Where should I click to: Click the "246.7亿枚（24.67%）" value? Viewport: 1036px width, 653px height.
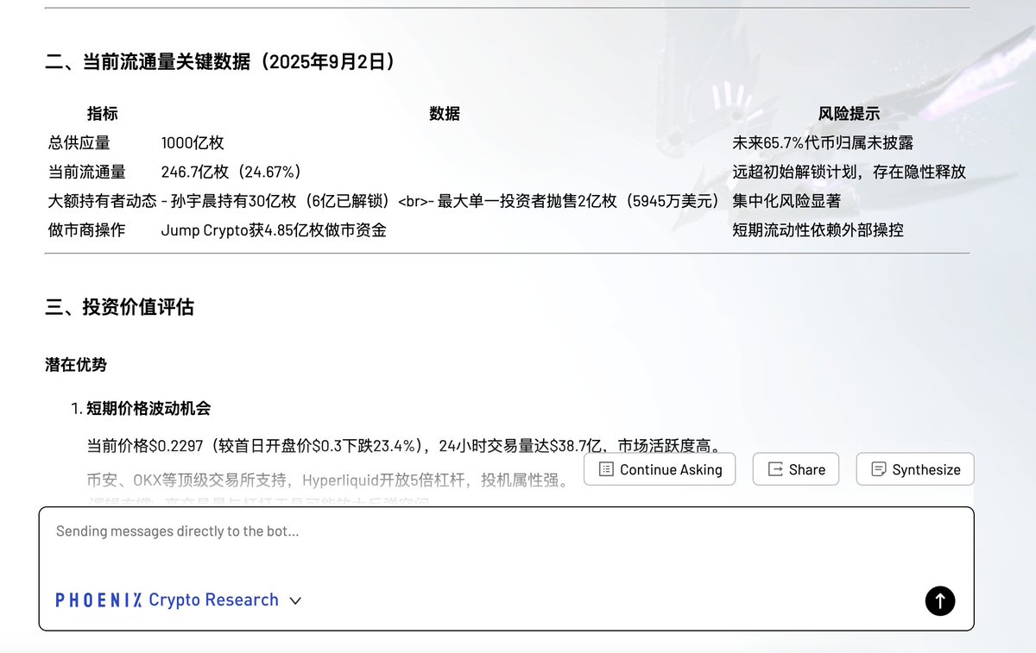pos(231,173)
